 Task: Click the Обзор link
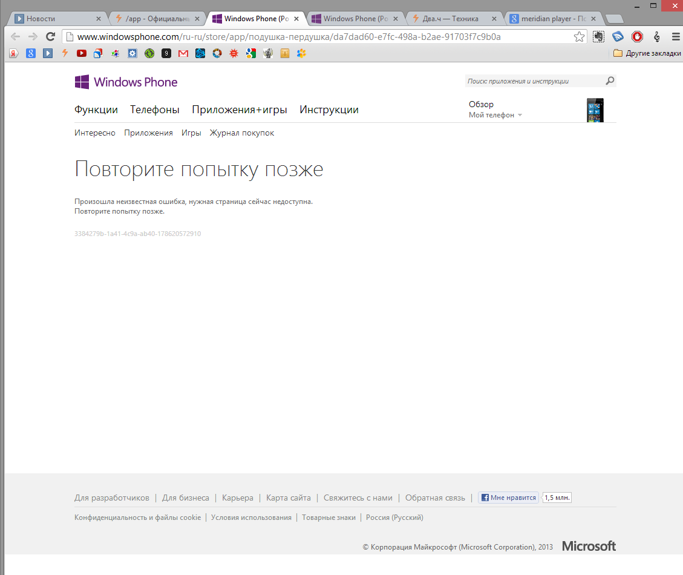(x=481, y=104)
